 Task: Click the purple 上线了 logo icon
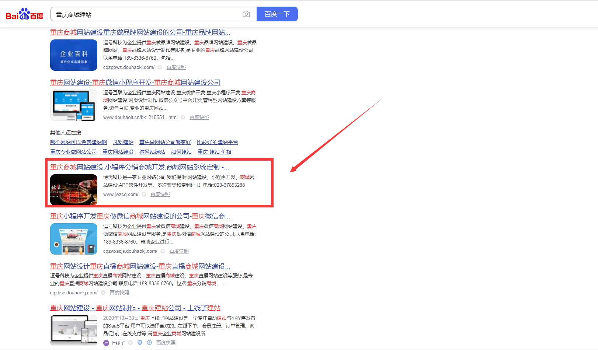tap(106, 343)
